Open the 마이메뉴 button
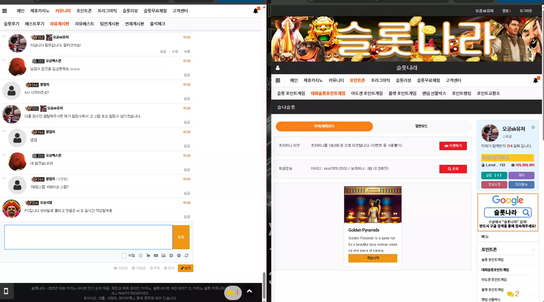This screenshot has width=544, height=302. tap(521, 185)
